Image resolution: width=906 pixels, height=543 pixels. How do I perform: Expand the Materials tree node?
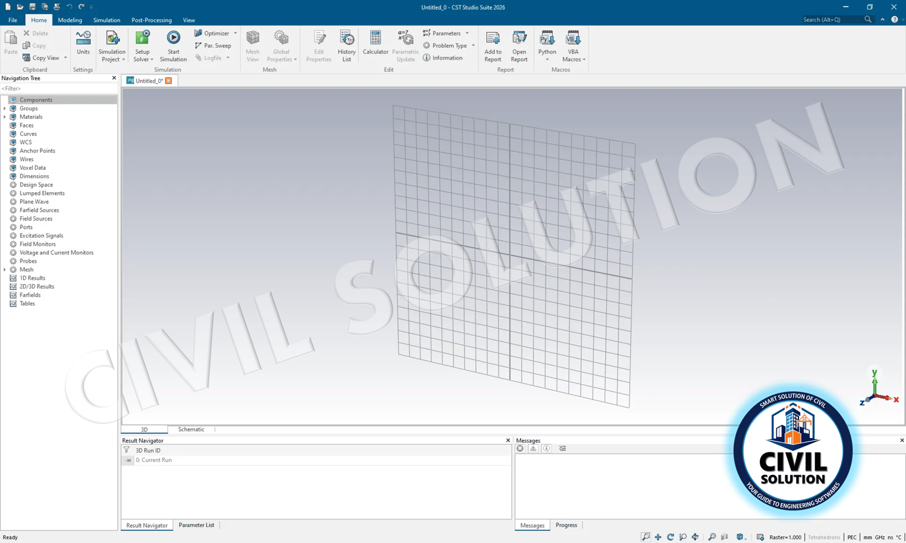click(5, 117)
